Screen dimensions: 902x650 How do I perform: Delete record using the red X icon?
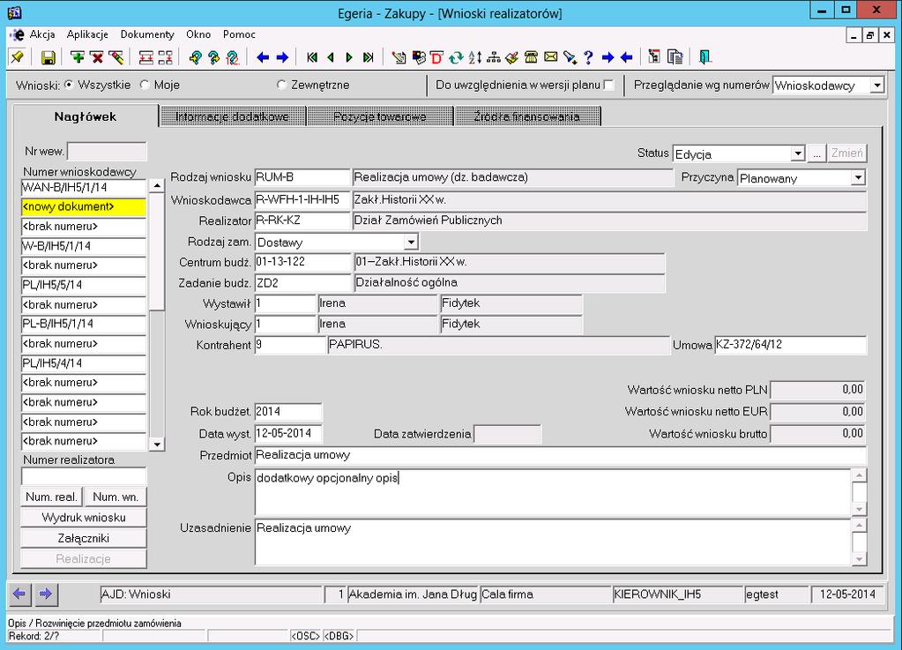point(97,57)
